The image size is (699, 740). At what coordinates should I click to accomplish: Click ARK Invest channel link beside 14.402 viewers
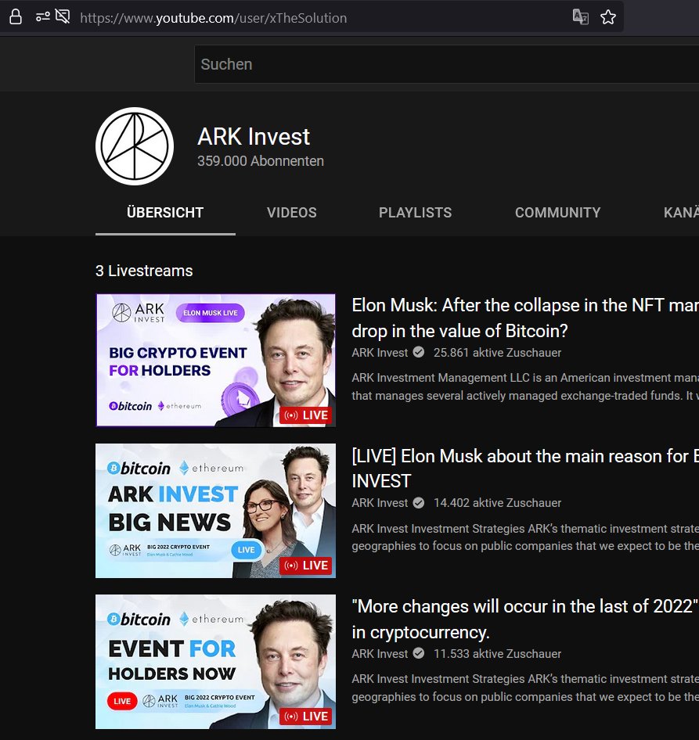380,503
